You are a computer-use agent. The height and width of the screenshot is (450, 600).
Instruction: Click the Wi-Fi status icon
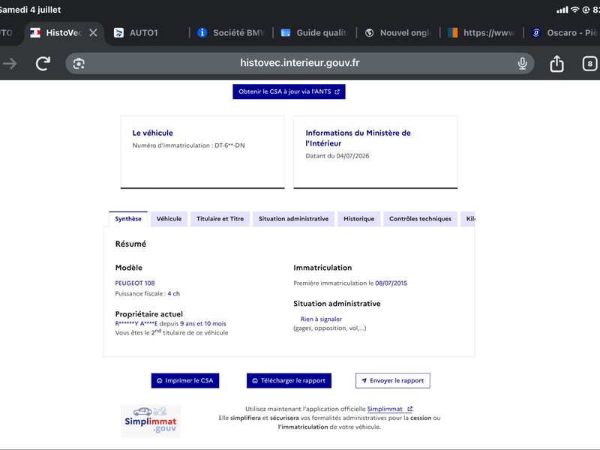coord(574,10)
